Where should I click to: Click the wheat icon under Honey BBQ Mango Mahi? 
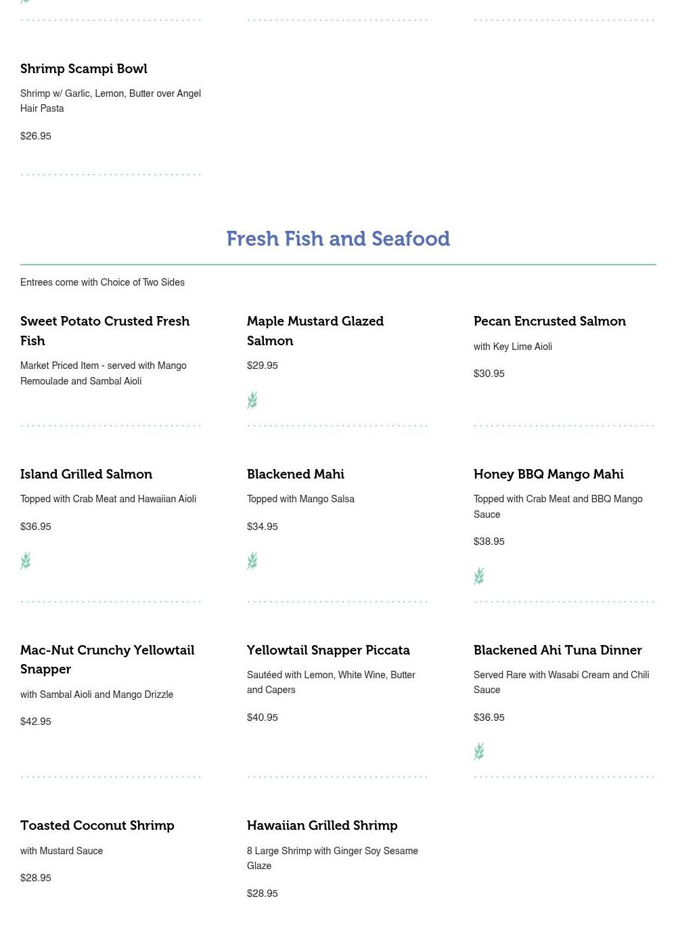pos(478,576)
